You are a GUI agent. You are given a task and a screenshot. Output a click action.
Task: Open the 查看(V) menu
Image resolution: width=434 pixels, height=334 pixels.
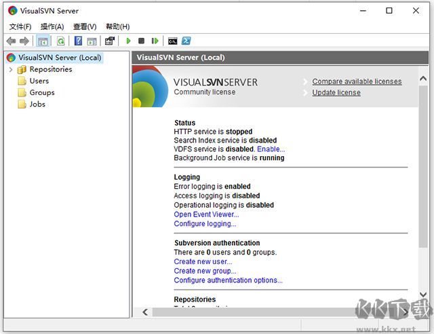[x=85, y=26]
